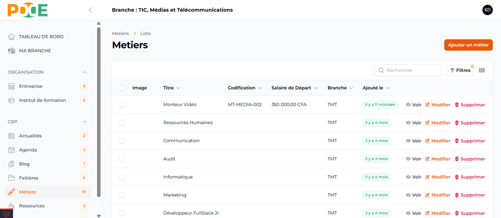Check the Ressources Humaines row checkbox
Viewport: 501px width, 218px height.
point(122,123)
